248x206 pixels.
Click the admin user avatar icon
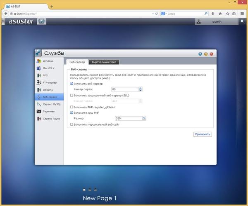click(x=199, y=21)
